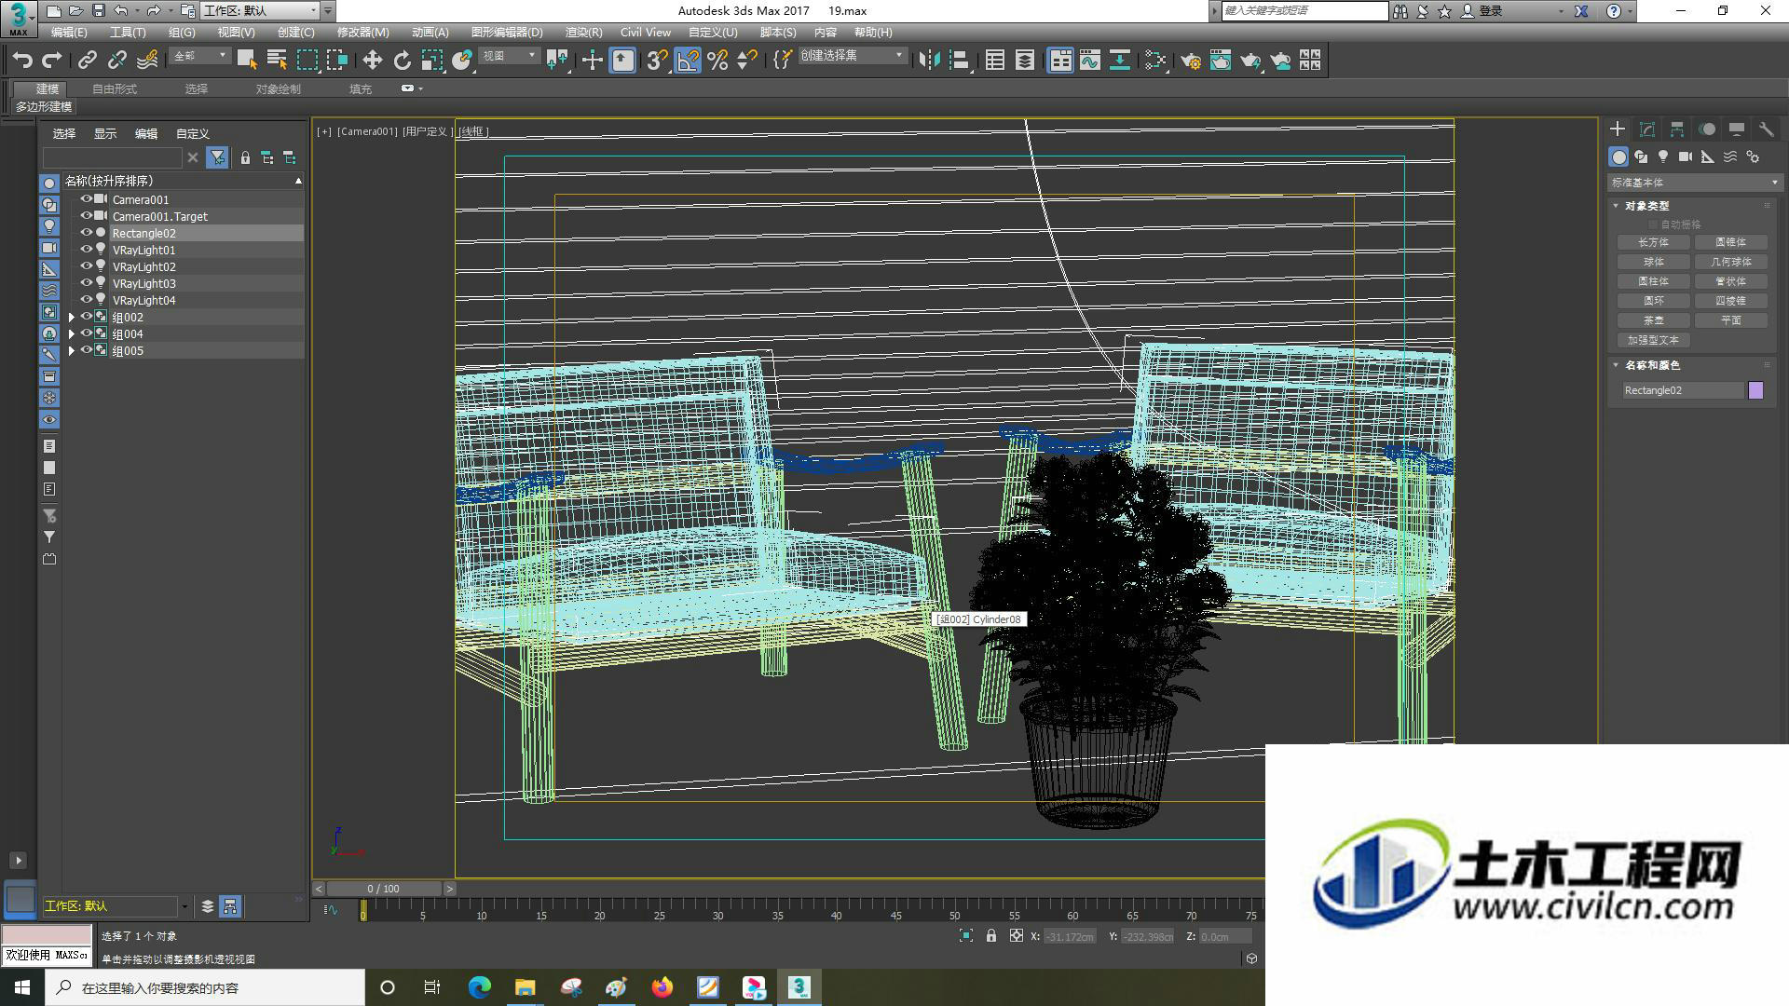Expand the 组002 group in explorer
The width and height of the screenshot is (1789, 1006).
pos(72,318)
